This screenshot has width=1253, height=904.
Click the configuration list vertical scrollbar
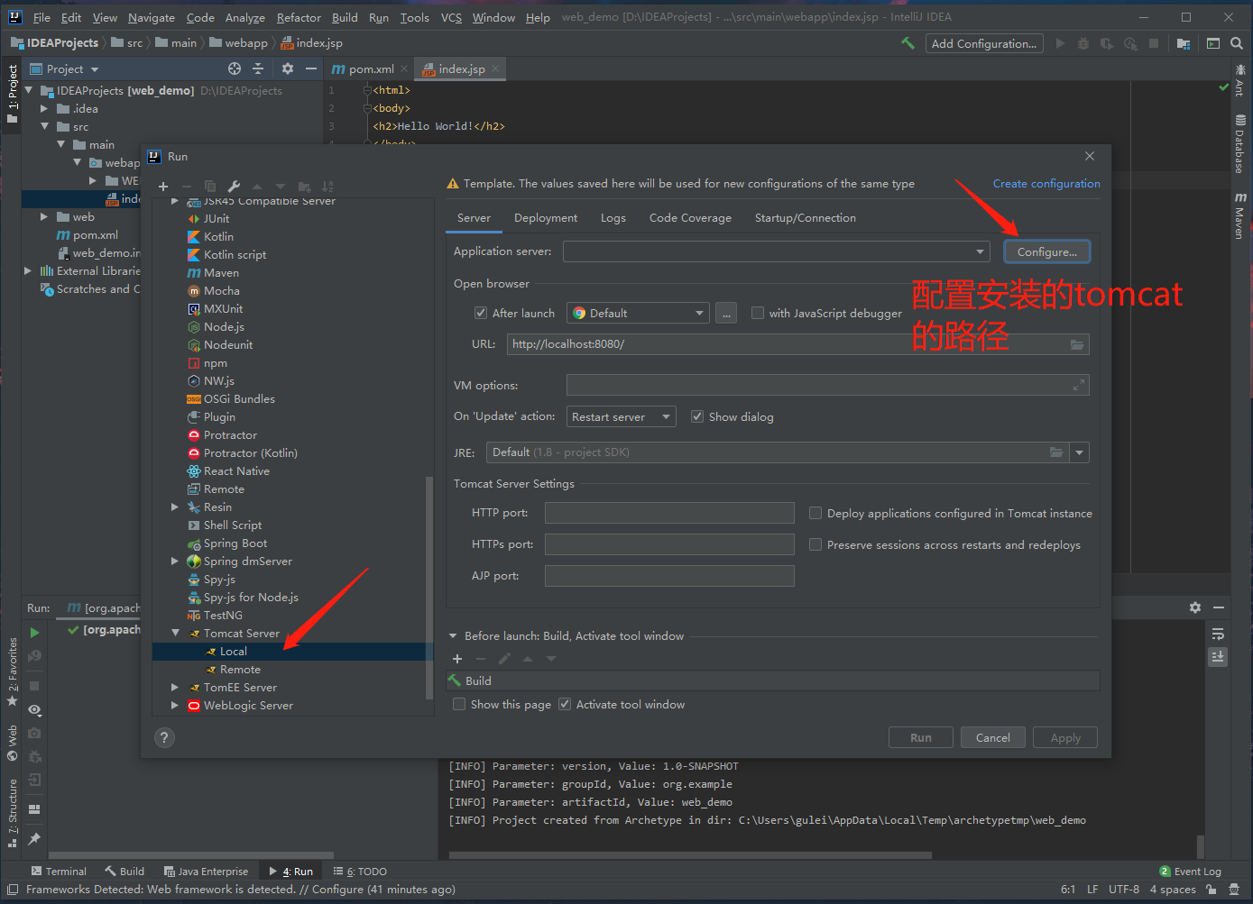click(428, 586)
